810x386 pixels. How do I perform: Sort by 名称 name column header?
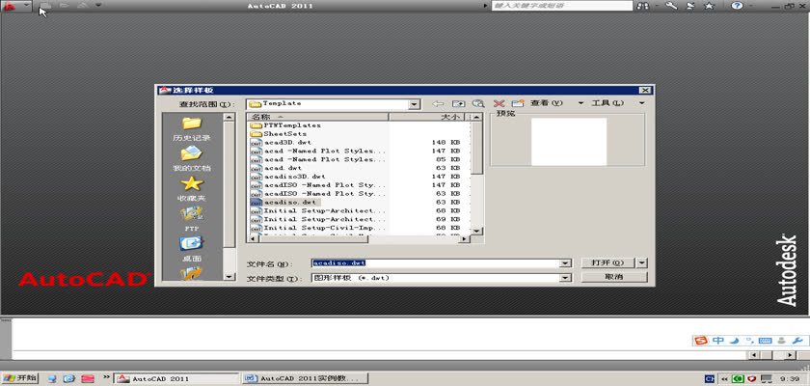[317, 117]
